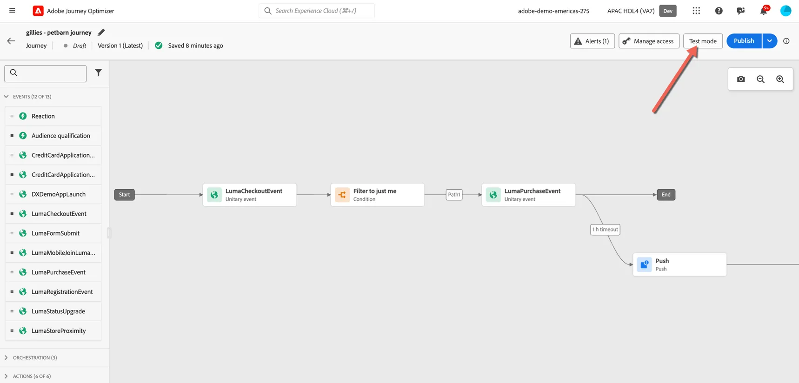Open the user profile avatar
This screenshot has height=383, width=799.
[x=786, y=11]
